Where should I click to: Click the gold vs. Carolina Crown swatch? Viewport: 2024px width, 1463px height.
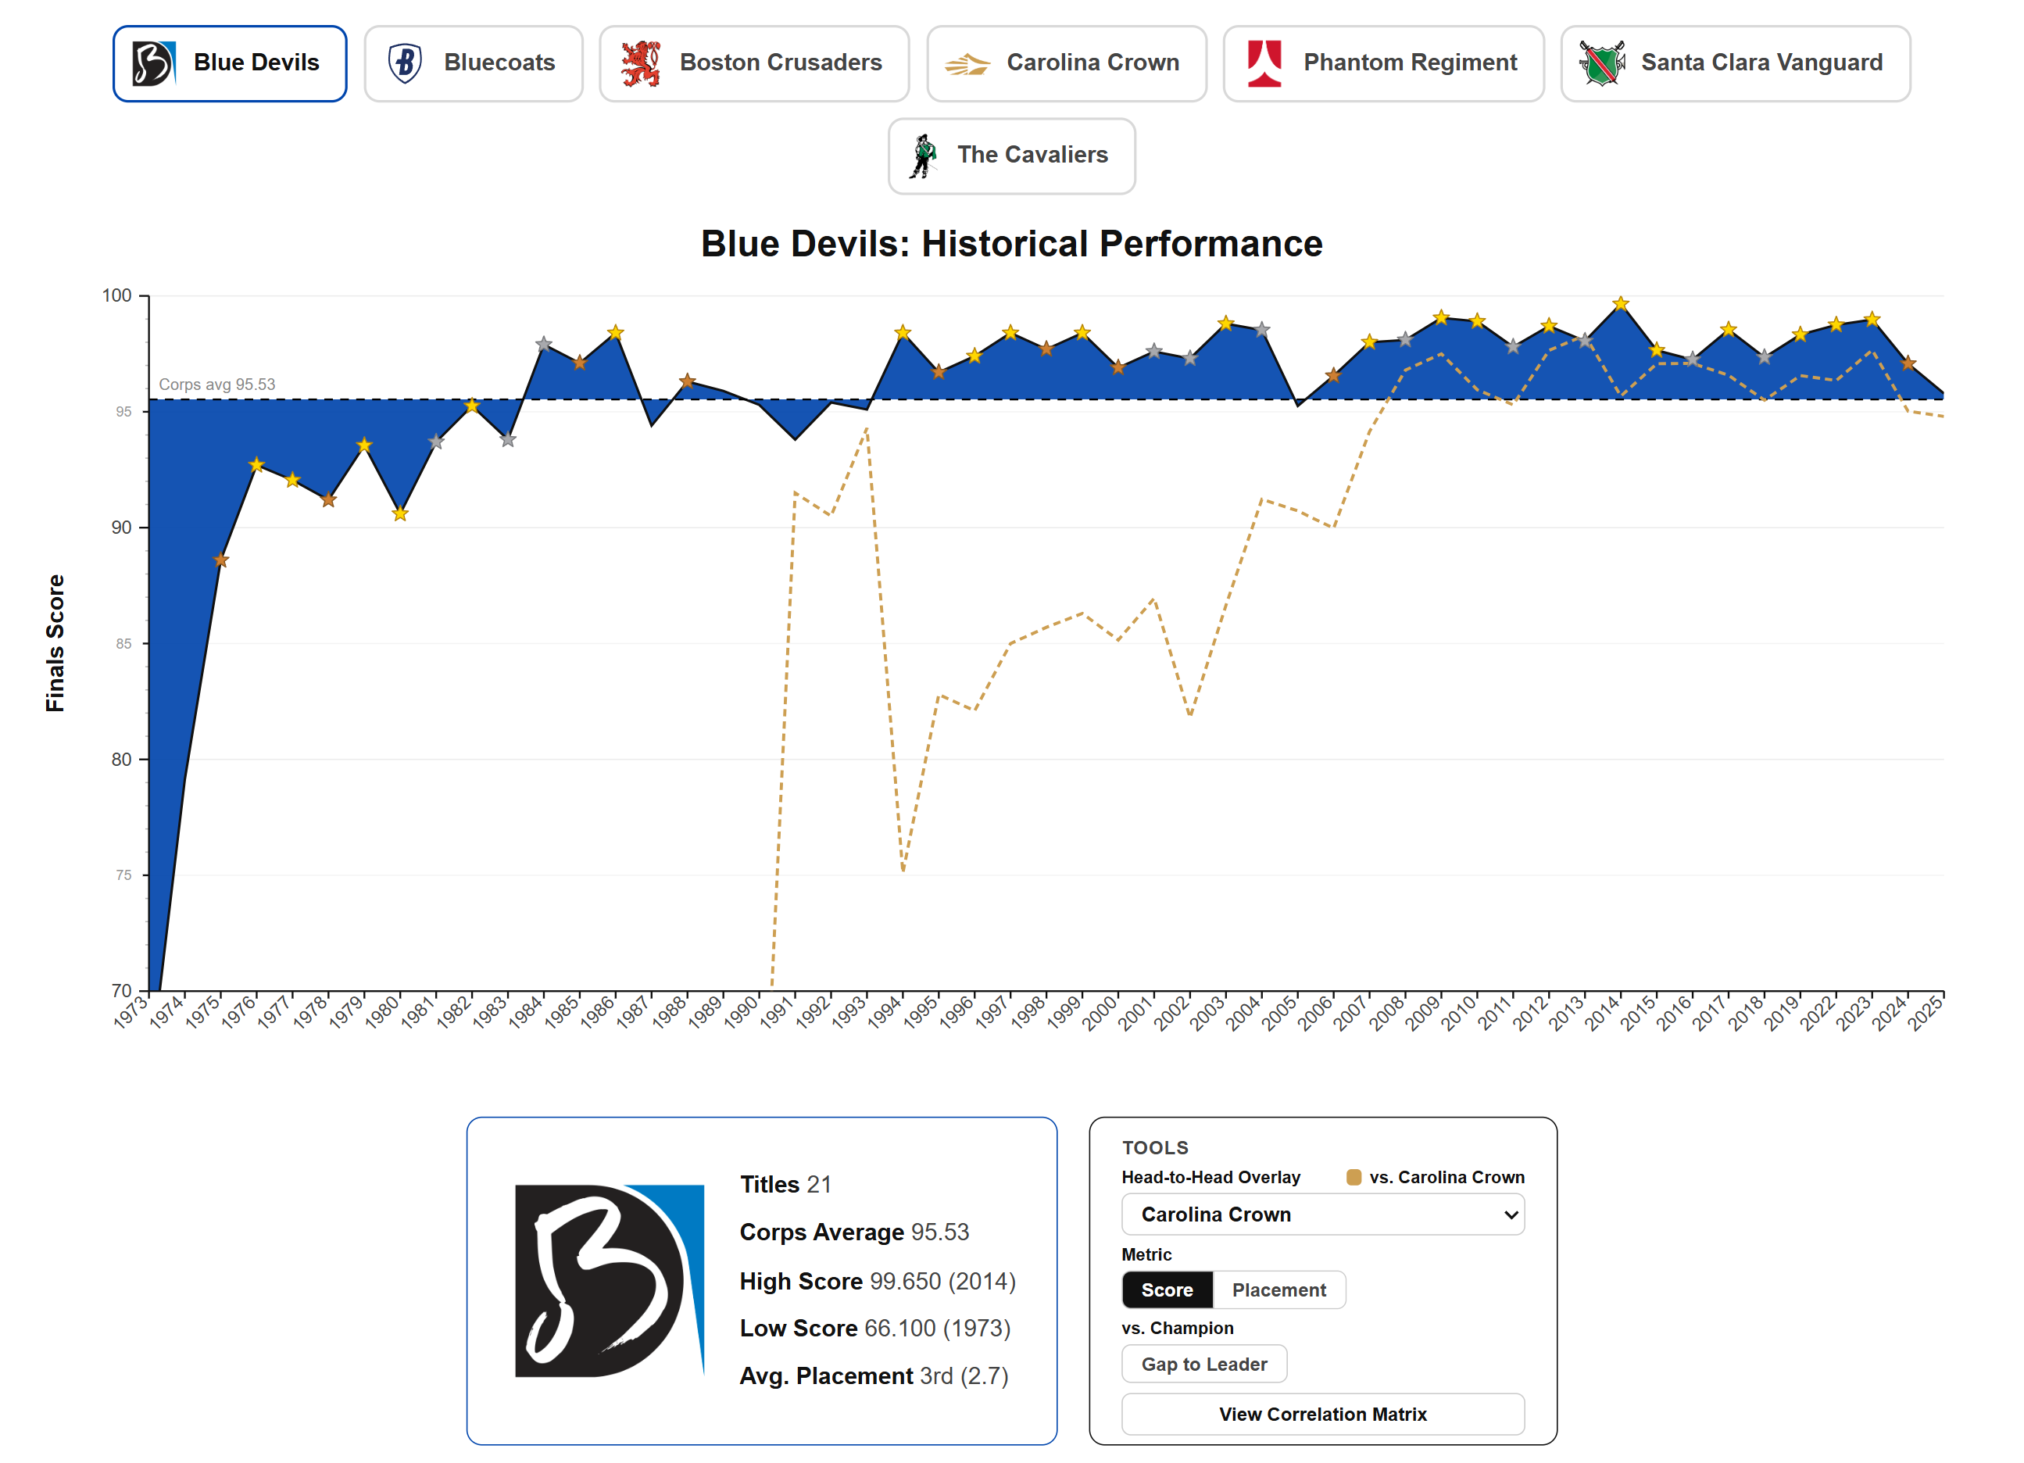1354,1178
